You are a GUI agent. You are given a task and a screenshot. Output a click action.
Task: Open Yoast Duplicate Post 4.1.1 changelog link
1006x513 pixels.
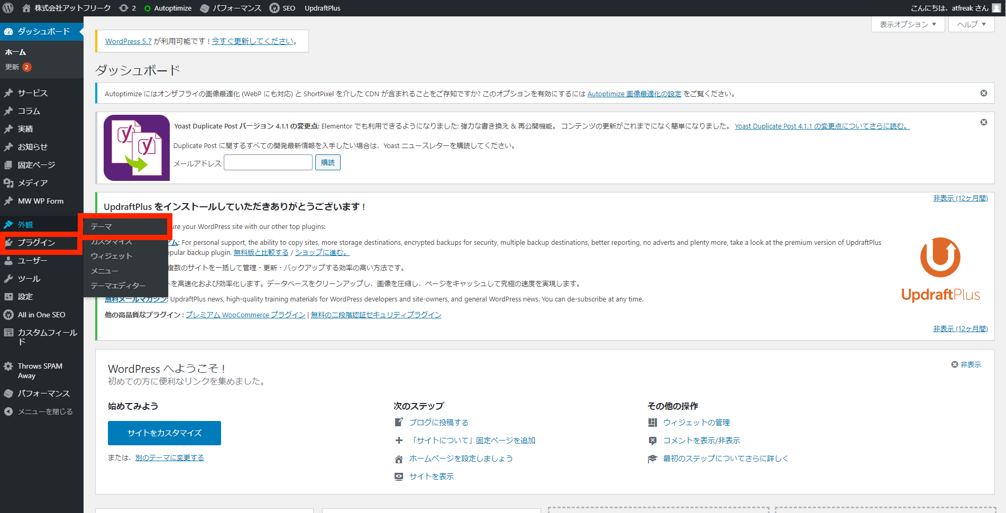822,126
